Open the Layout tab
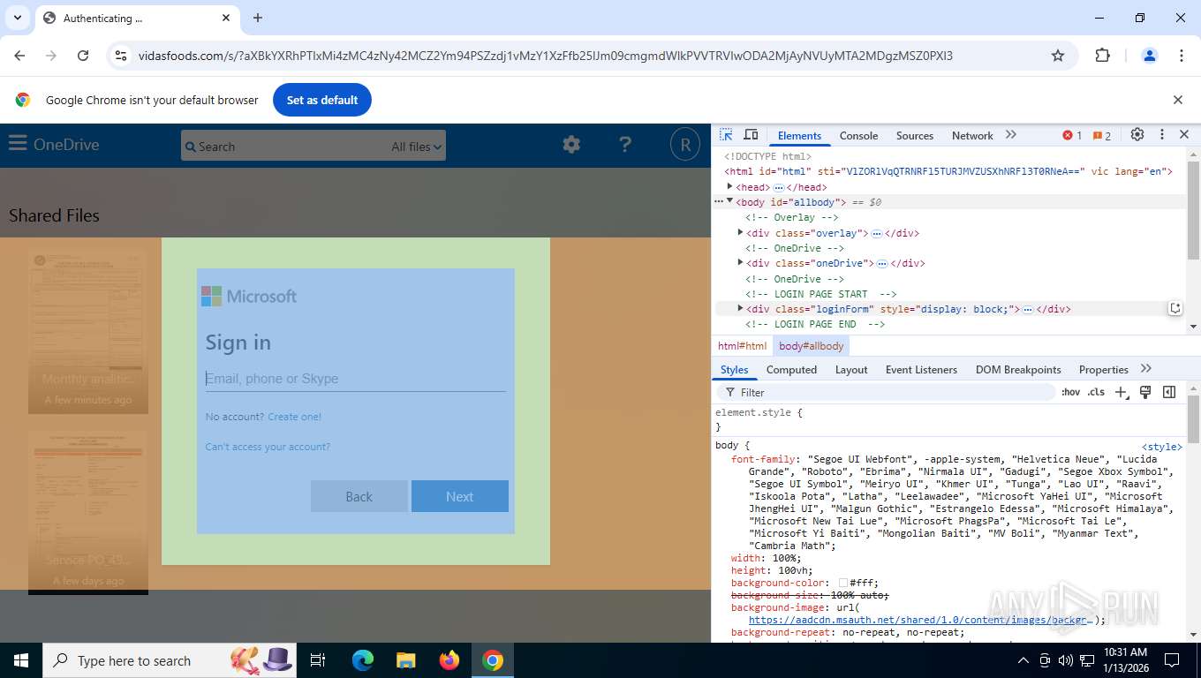Screen dimensions: 1201x678 point(851,370)
